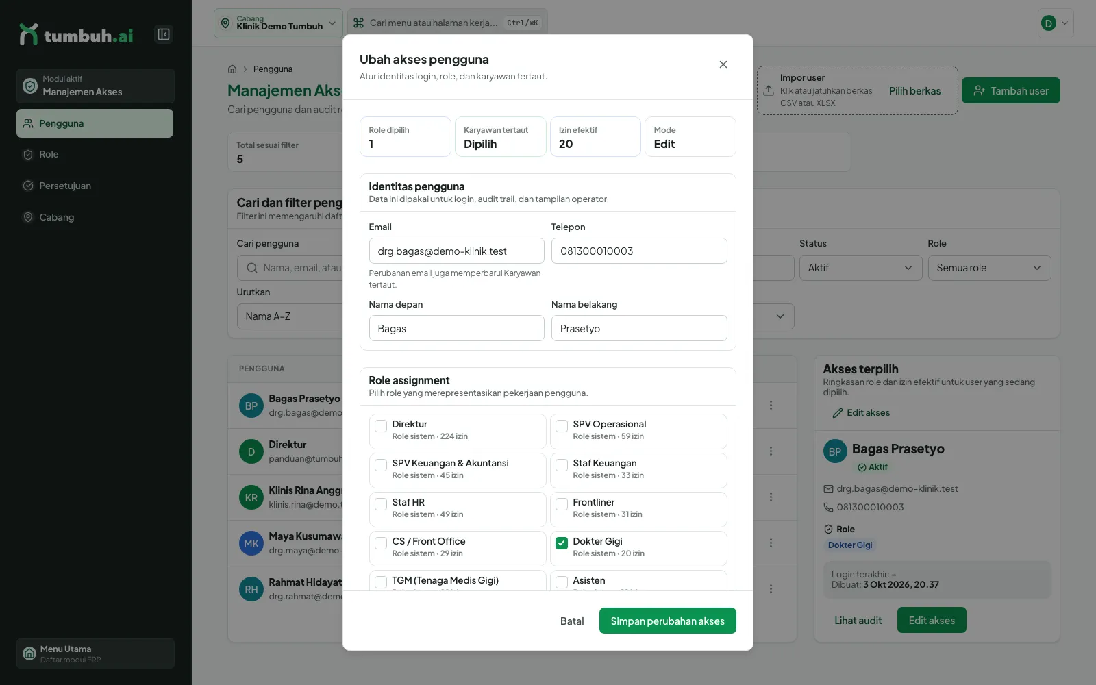1096x685 pixels.
Task: Expand the user account menu chevron
Action: click(1064, 23)
